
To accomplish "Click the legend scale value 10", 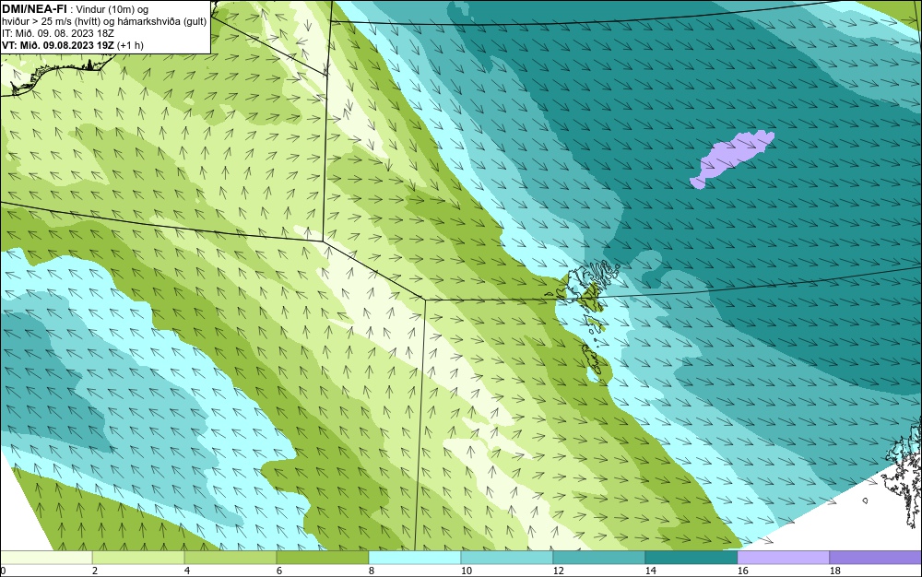I will (x=467, y=571).
